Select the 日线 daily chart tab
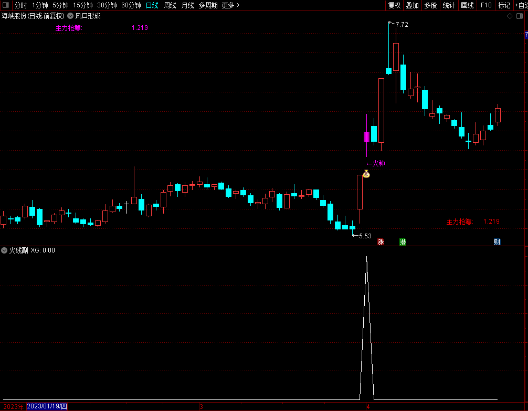 (x=152, y=5)
